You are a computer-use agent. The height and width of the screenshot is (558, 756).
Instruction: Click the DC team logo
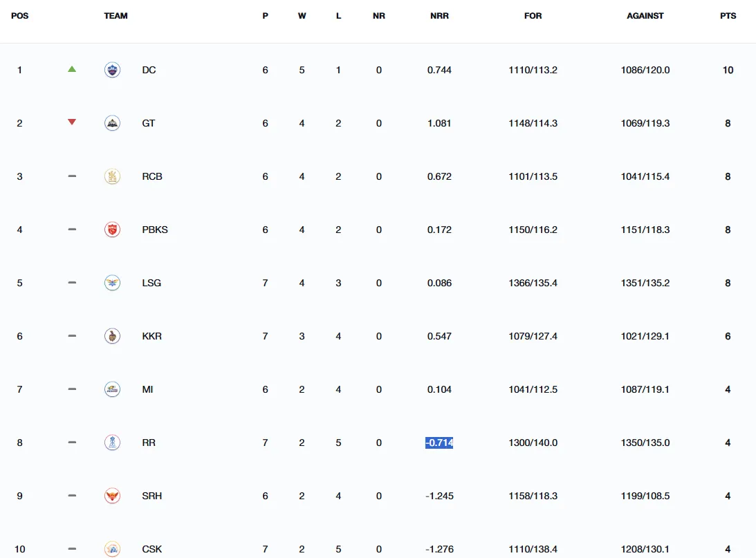112,70
